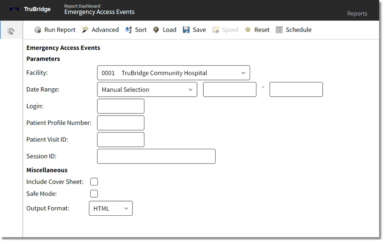
Task: Click the Reset circle icon
Action: coord(248,30)
